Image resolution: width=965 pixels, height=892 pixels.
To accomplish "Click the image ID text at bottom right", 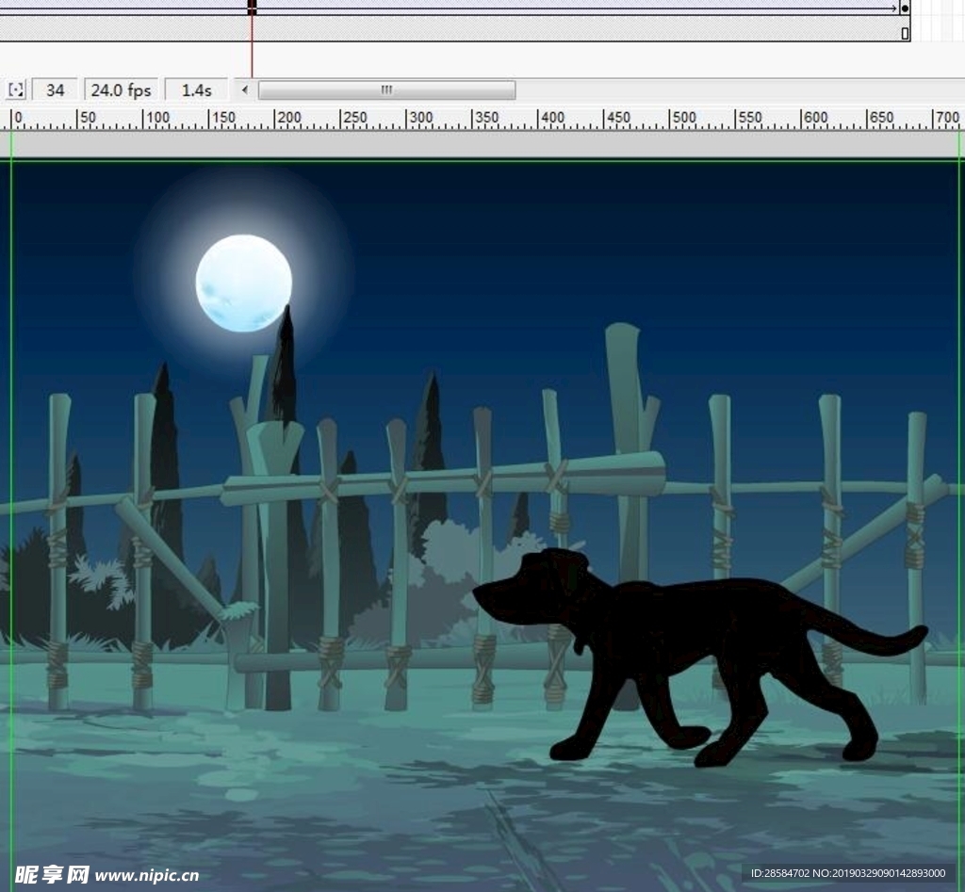I will (x=847, y=874).
